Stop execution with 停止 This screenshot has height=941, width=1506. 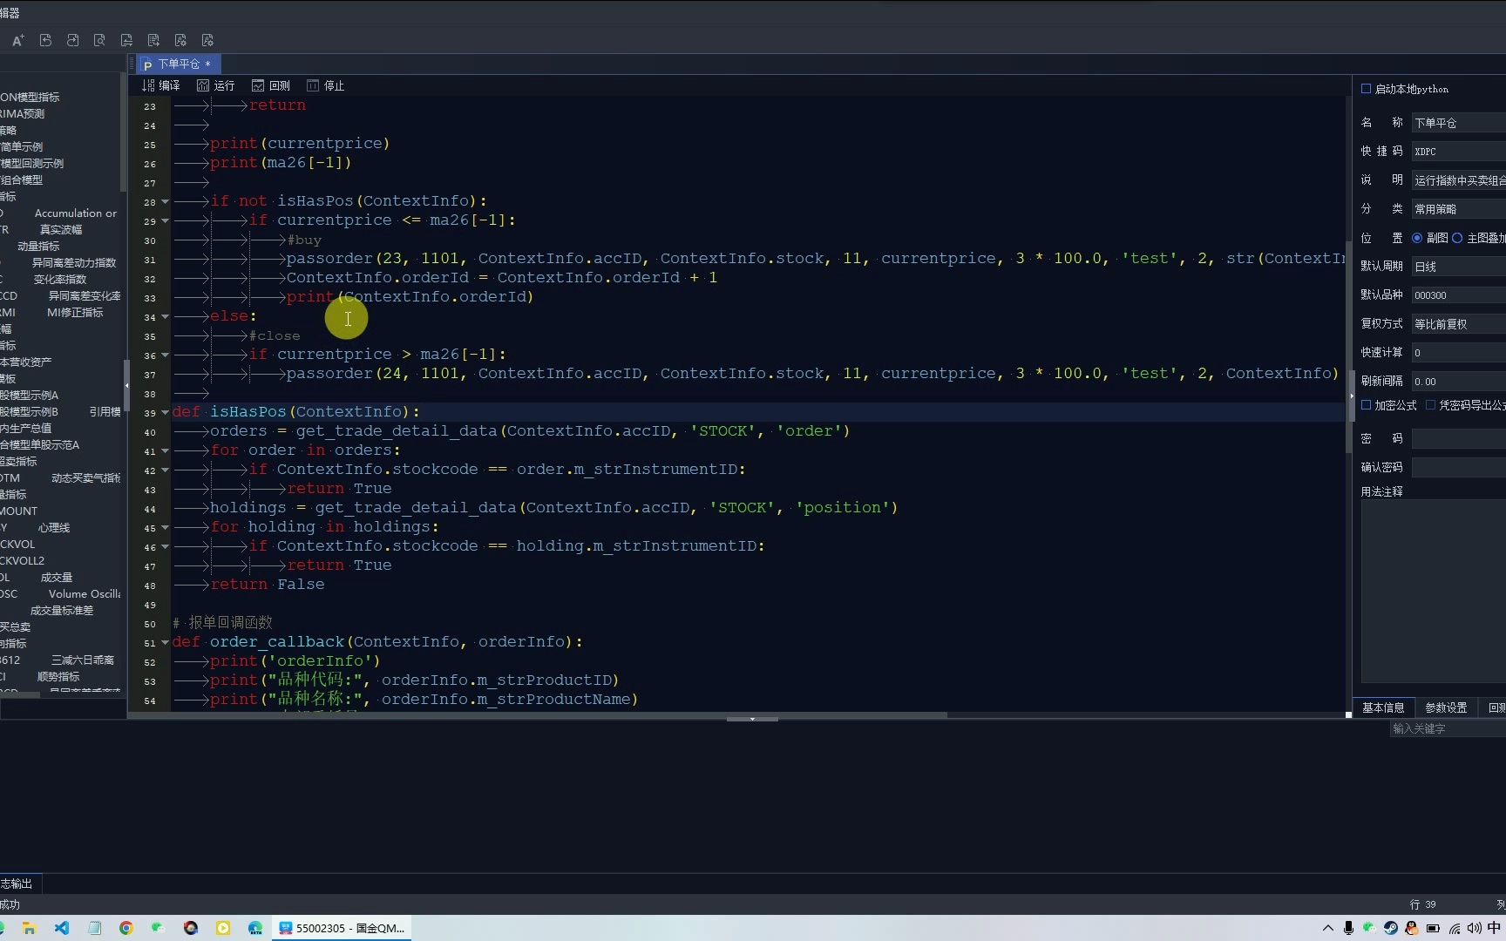(x=326, y=85)
